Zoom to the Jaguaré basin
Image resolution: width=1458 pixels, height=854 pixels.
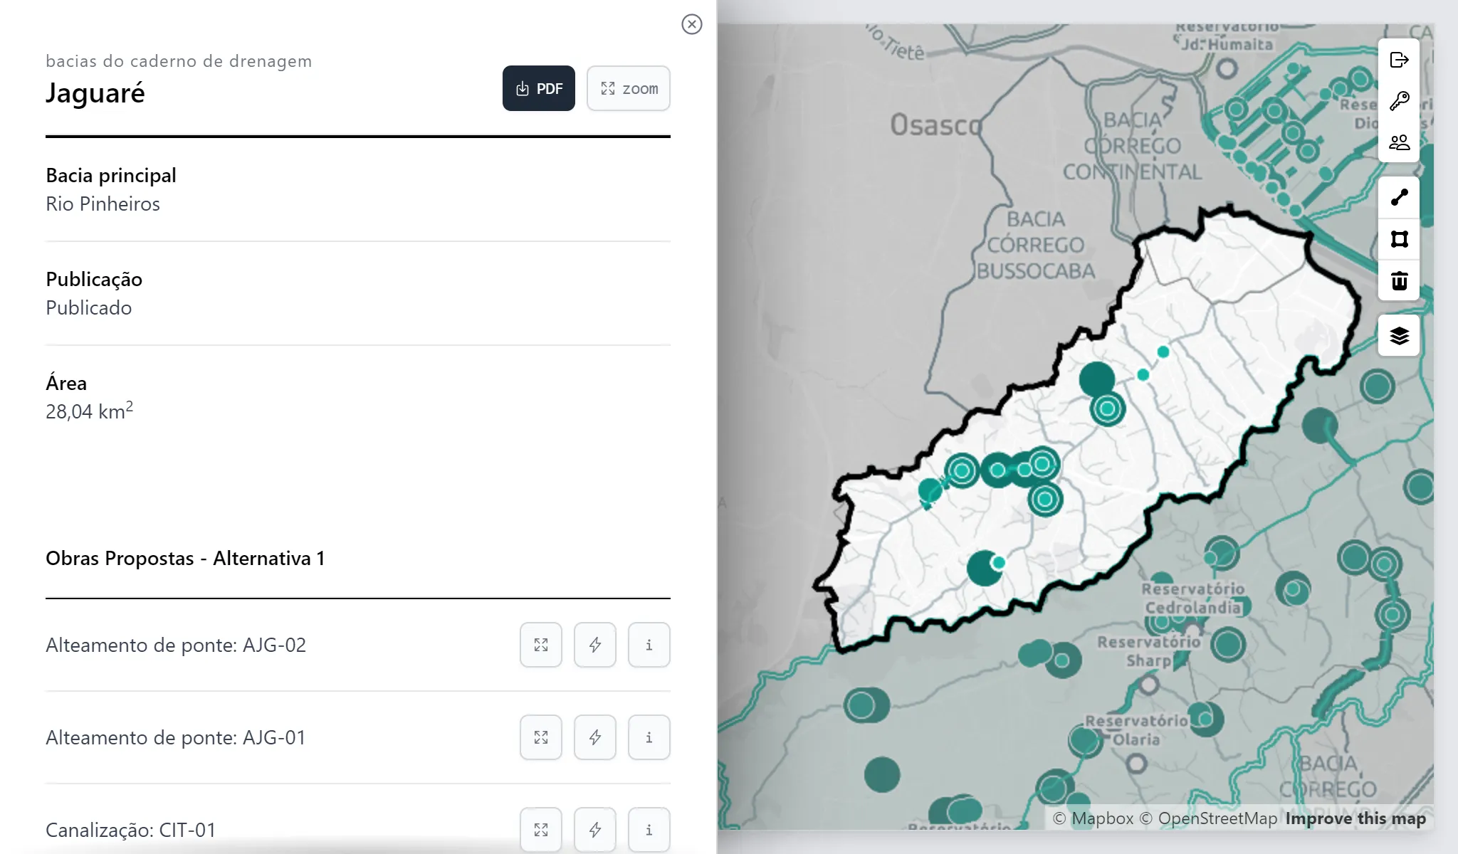pos(629,88)
